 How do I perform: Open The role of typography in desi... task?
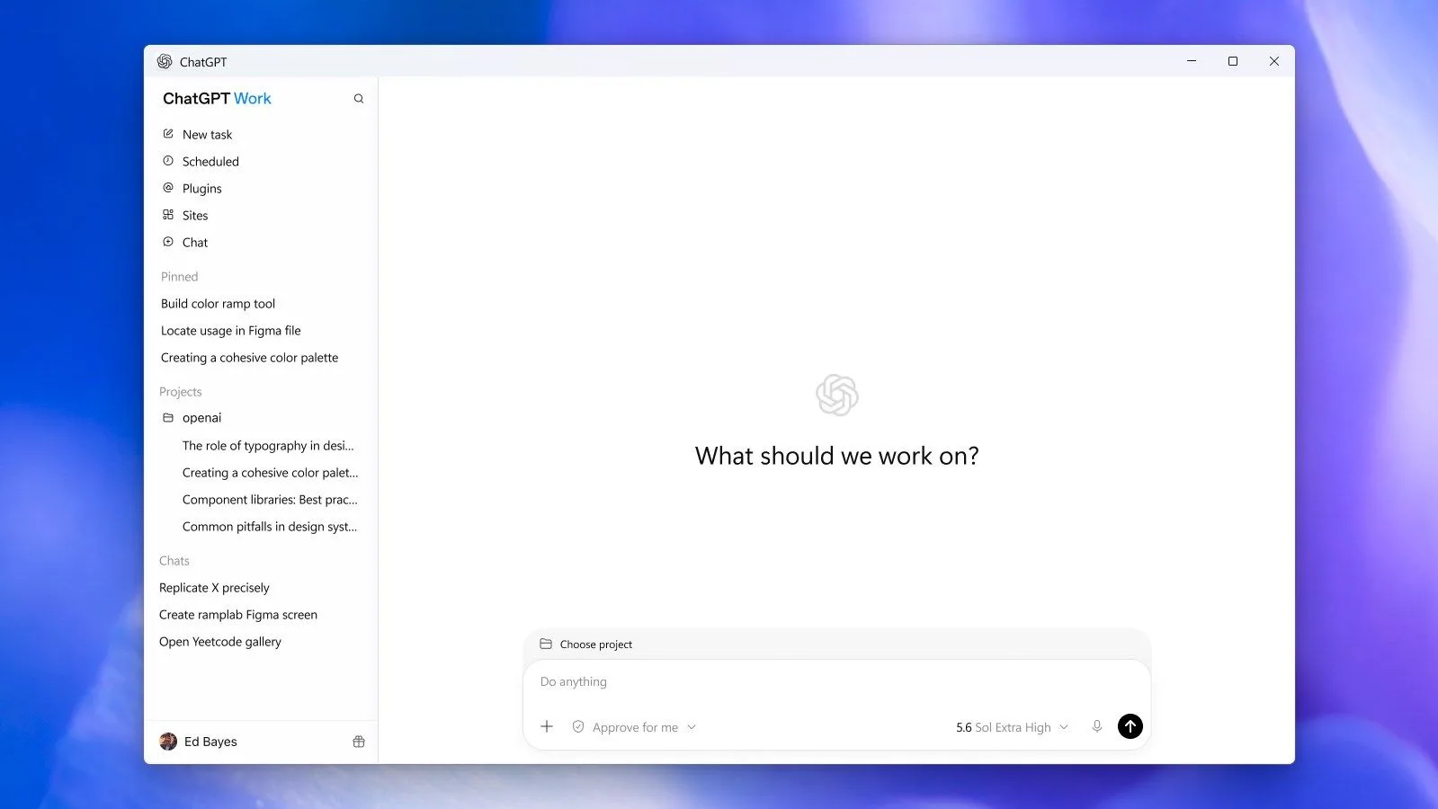(x=268, y=446)
